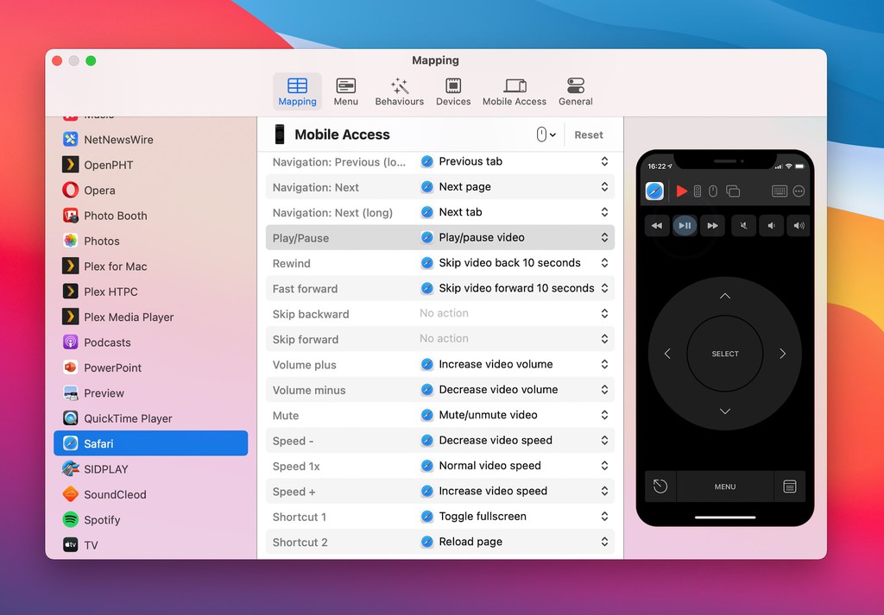This screenshot has width=884, height=615.
Task: Select Plex for Mac in the sidebar
Action: click(150, 266)
